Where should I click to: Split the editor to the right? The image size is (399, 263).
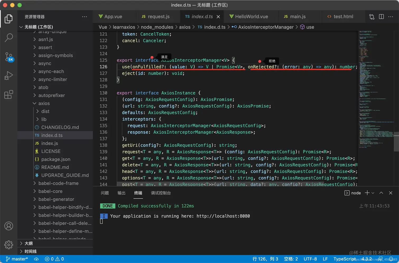click(x=381, y=17)
